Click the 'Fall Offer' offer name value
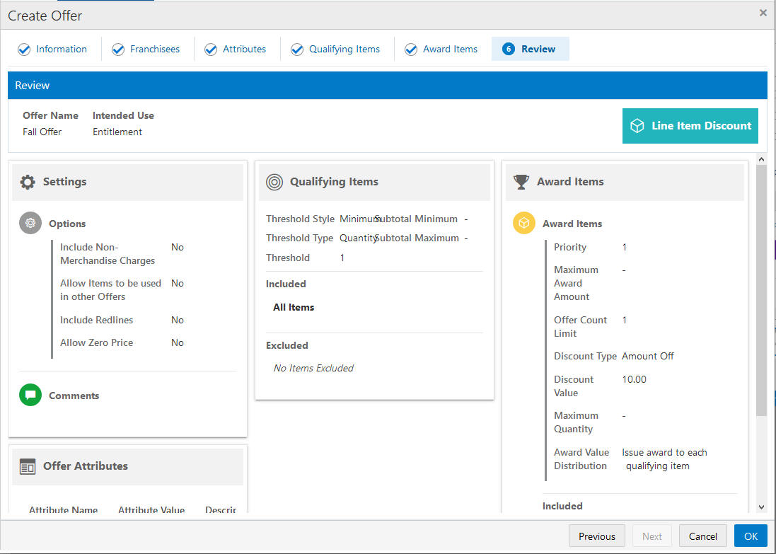This screenshot has width=776, height=554. [x=42, y=132]
